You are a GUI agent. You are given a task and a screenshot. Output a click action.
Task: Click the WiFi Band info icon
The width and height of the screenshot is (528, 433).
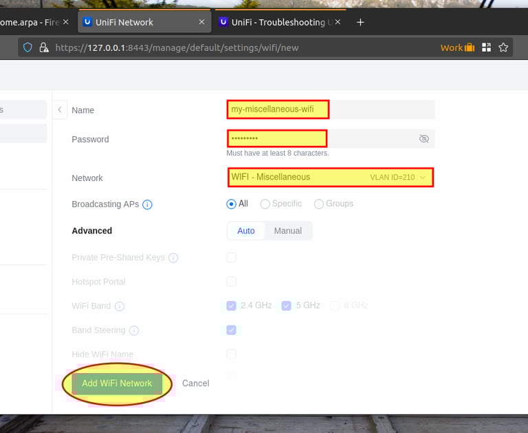pos(120,306)
